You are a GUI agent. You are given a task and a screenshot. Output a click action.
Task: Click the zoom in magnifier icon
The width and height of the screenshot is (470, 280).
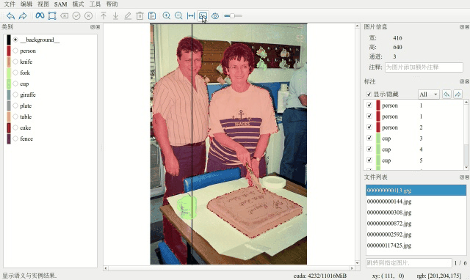(x=167, y=15)
